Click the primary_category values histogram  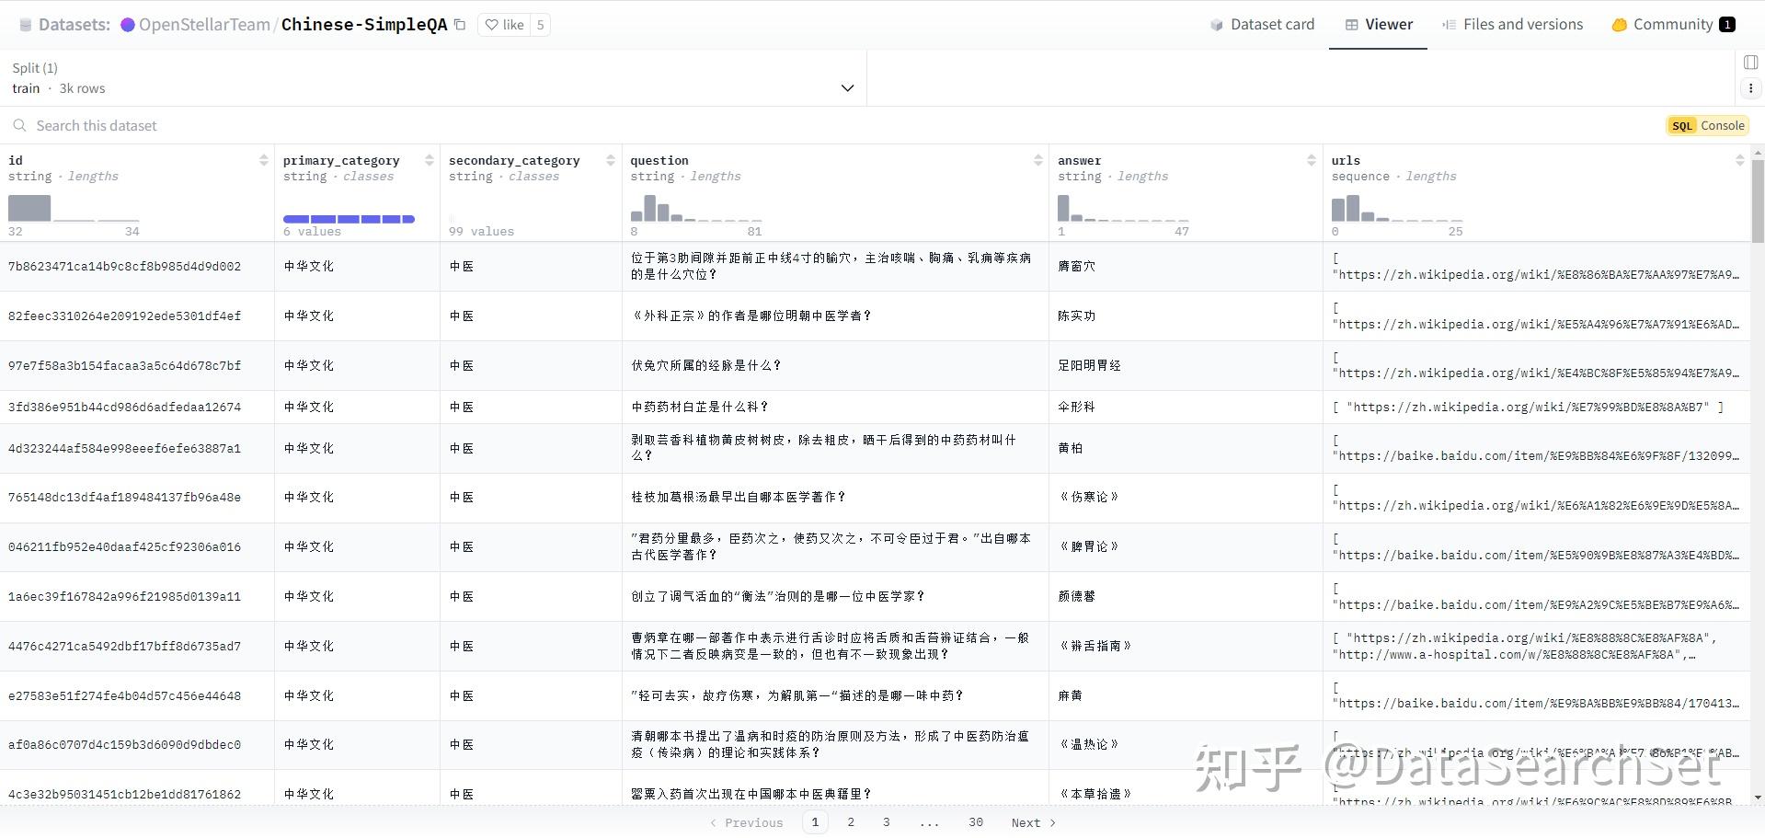(350, 219)
